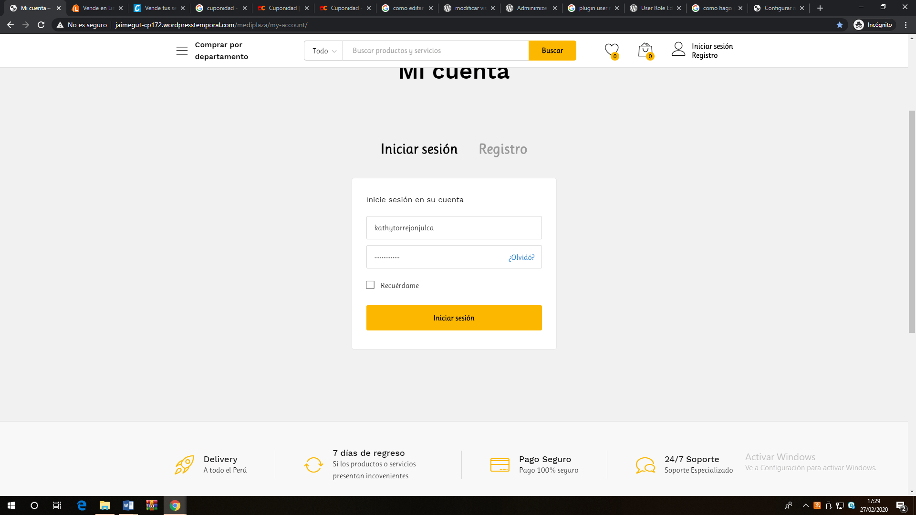Expand the Todo category dropdown
The height and width of the screenshot is (515, 916).
click(324, 51)
